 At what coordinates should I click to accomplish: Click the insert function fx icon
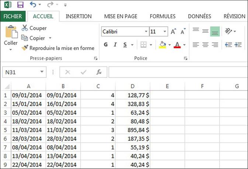(99, 72)
